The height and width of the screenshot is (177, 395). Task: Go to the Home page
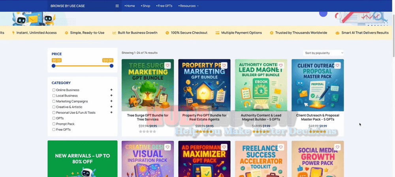130,6
